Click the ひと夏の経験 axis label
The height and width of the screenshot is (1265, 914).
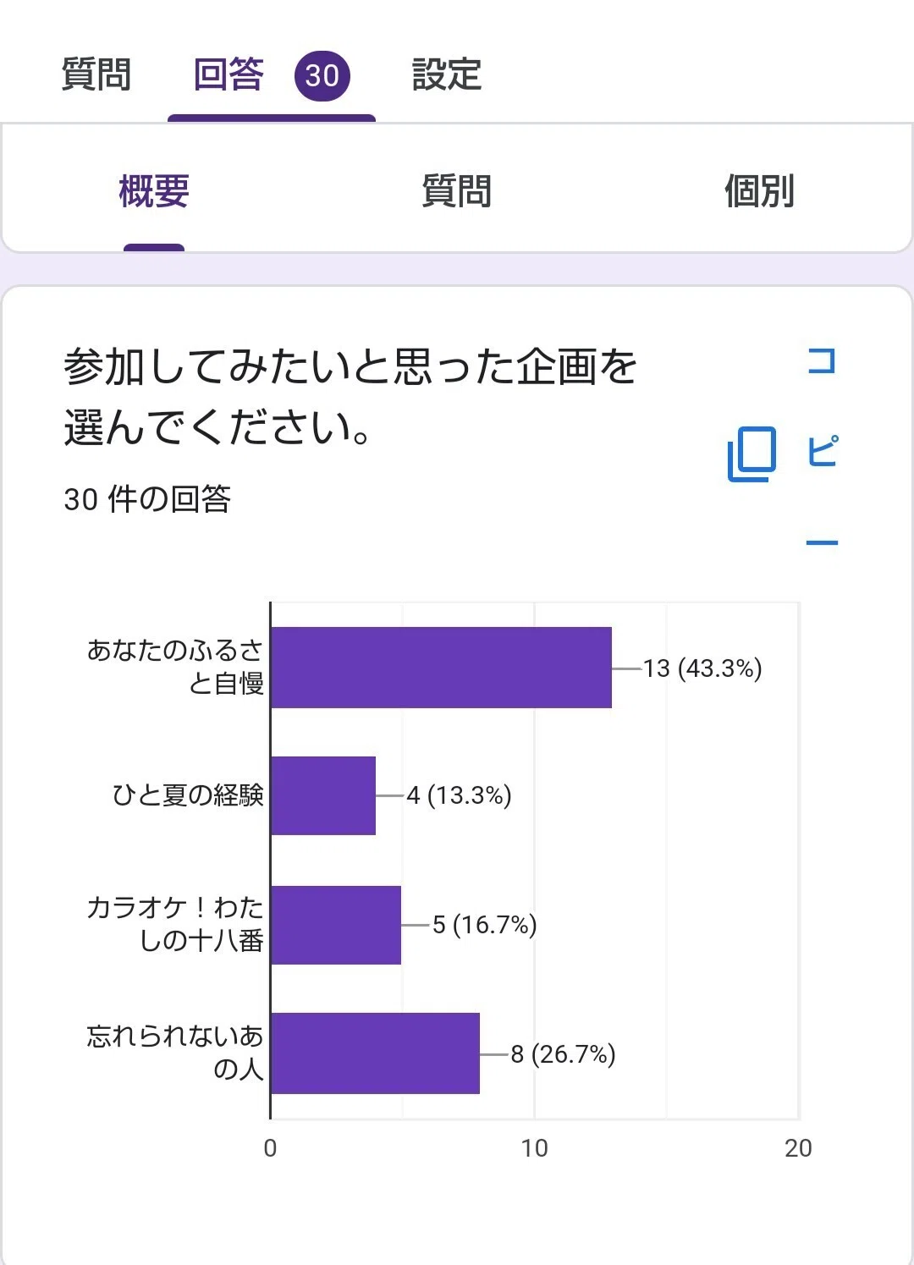[188, 795]
